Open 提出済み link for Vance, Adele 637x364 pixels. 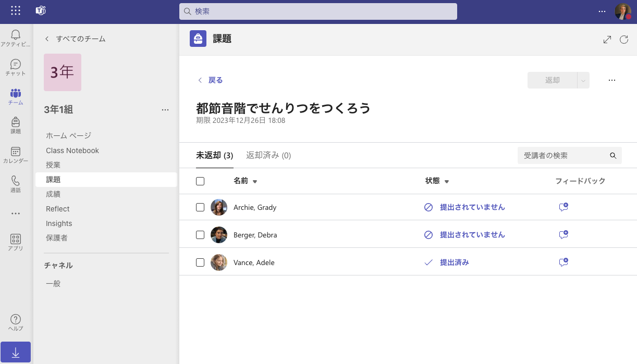pyautogui.click(x=455, y=262)
